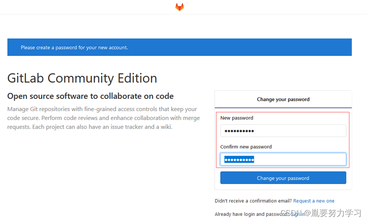Image resolution: width=367 pixels, height=221 pixels.
Task: Click the 'Please create a password' notice banner
Action: click(179, 47)
